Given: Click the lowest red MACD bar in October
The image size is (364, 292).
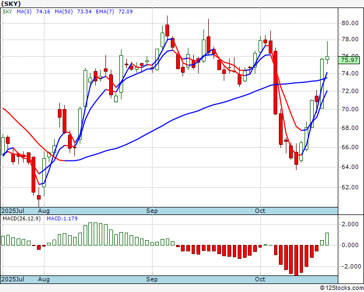Looking at the screenshot, I should tap(296, 260).
